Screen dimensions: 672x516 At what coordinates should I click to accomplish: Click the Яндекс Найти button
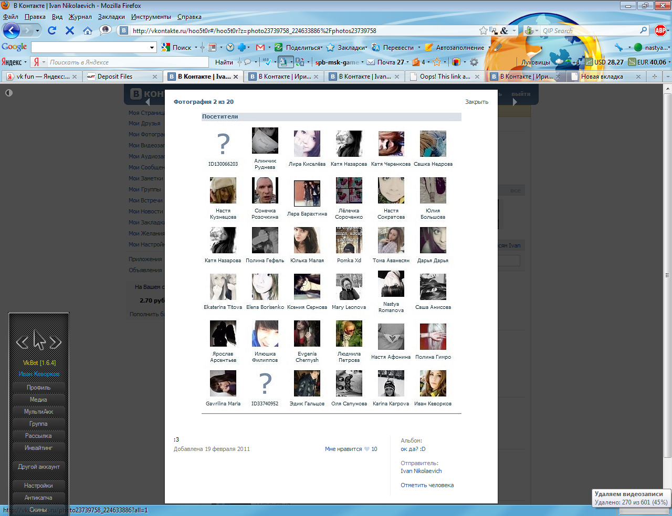224,62
